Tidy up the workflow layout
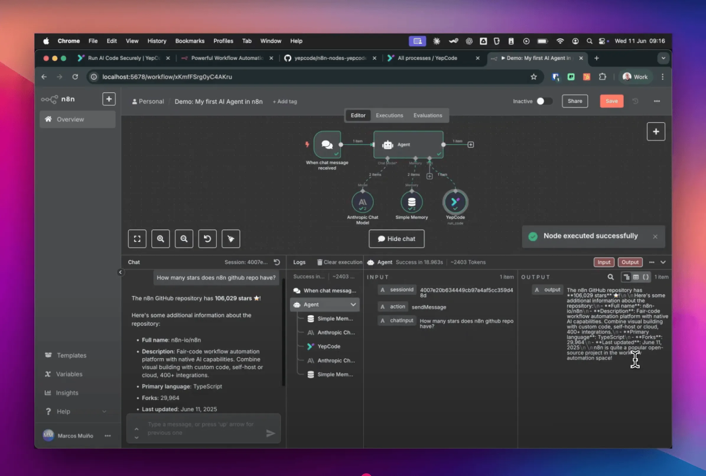706x476 pixels. (230, 239)
